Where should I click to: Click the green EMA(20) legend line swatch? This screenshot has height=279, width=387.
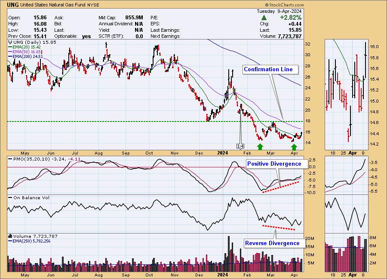pyautogui.click(x=10, y=47)
